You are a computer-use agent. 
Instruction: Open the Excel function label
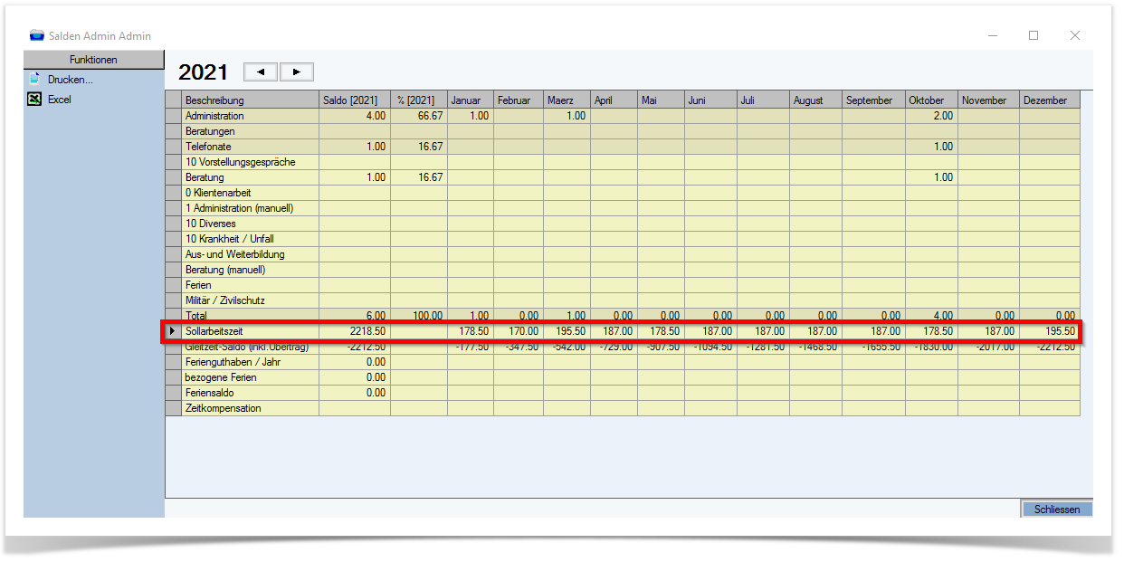point(60,100)
